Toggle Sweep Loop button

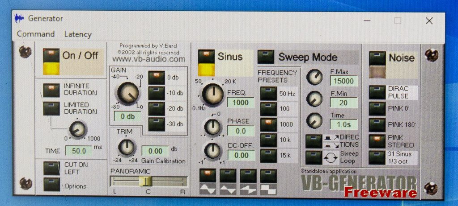click(314, 157)
